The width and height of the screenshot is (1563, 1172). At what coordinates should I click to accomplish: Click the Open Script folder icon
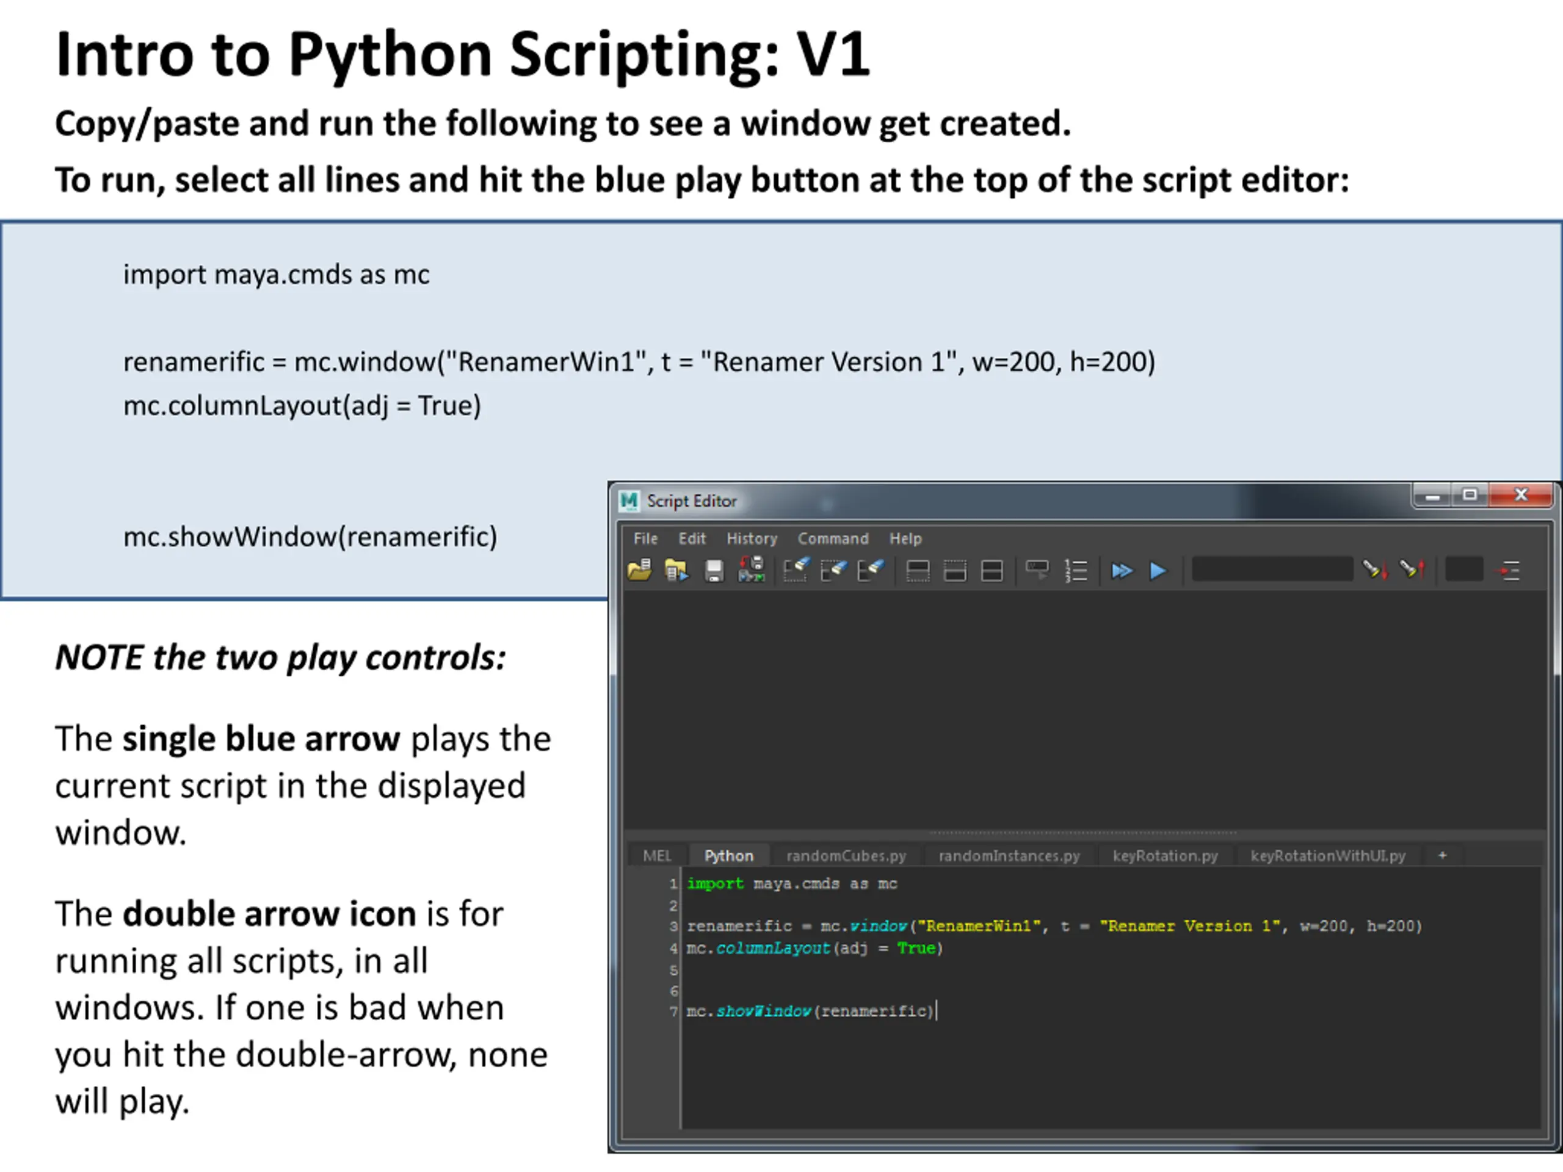[x=639, y=570]
